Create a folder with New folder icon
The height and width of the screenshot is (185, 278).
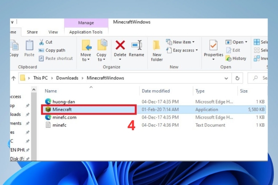point(156,45)
